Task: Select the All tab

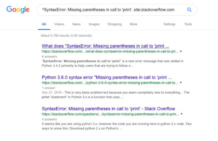Action: [44, 24]
